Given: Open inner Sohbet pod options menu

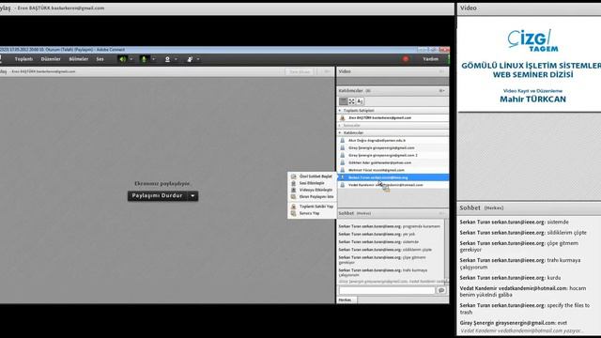Looking at the screenshot, I should coord(441,213).
